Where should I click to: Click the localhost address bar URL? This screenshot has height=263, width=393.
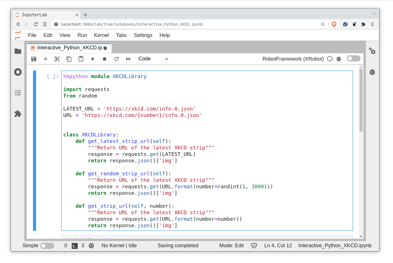132,24
